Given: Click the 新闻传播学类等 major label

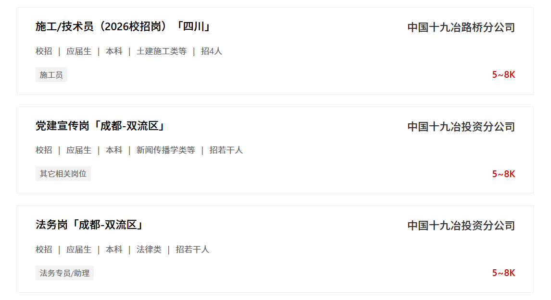Looking at the screenshot, I should click(166, 150).
